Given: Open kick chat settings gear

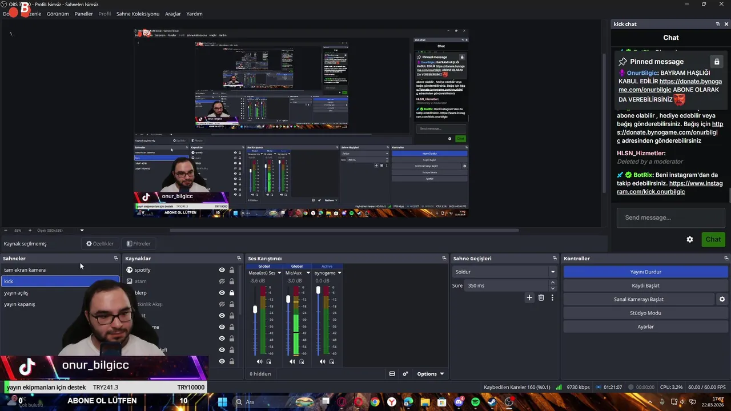Looking at the screenshot, I should point(690,239).
